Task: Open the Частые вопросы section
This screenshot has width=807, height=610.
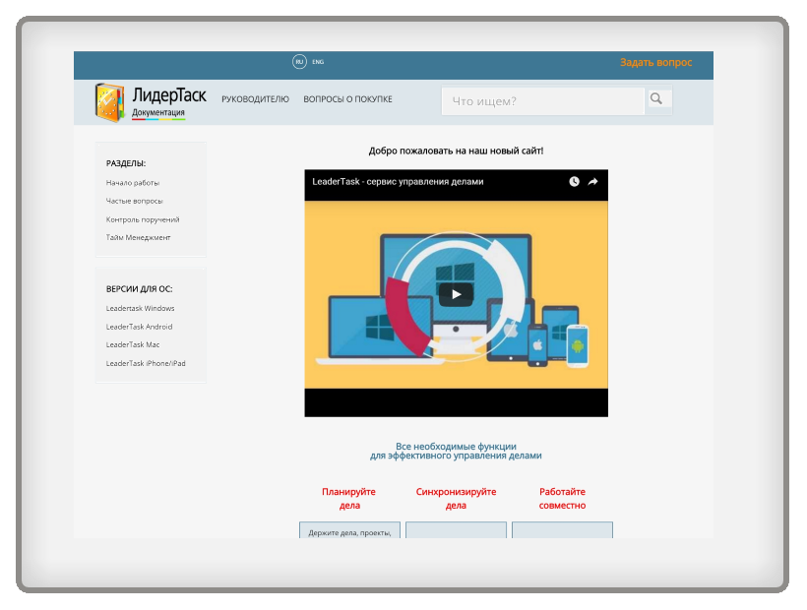Action: coord(134,201)
